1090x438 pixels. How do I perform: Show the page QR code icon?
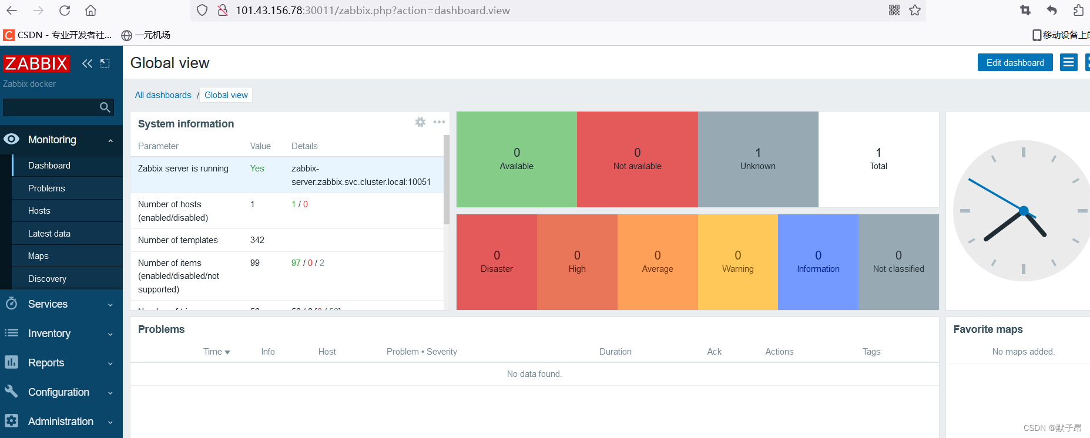click(894, 10)
